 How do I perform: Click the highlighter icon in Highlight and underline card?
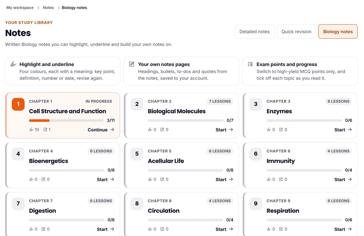13,64
